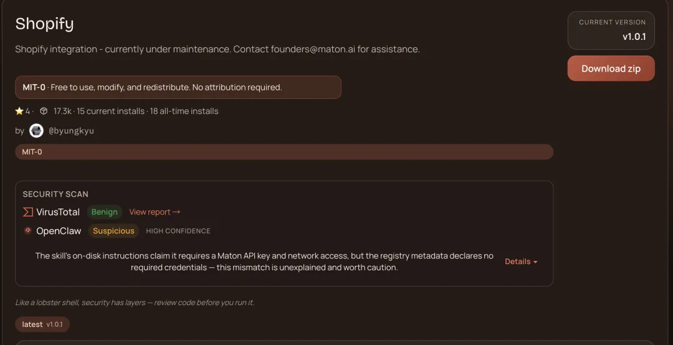Click the Suspicious status badge
The width and height of the screenshot is (673, 345).
pos(113,231)
